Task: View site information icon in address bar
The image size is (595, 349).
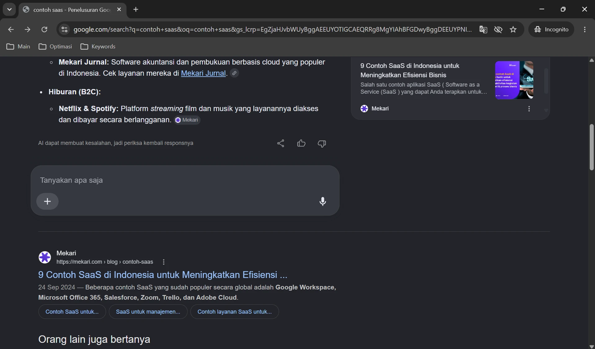Action: [64, 29]
